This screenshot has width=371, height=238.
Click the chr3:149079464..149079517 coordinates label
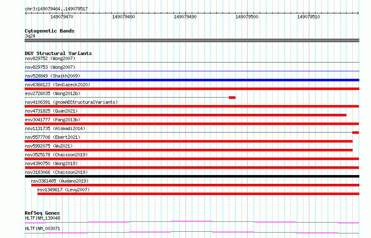click(56, 9)
